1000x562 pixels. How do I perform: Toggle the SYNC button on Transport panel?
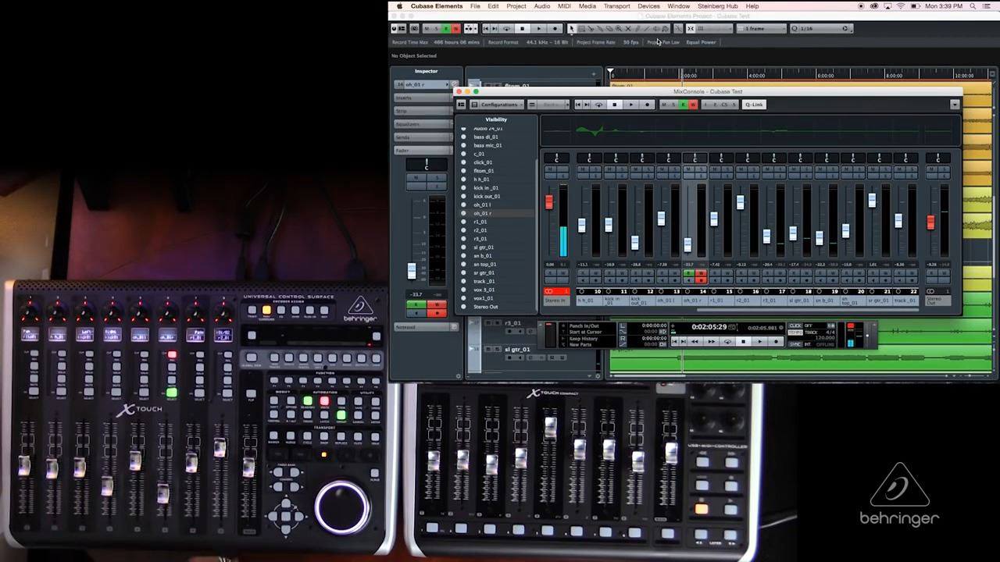click(x=795, y=343)
